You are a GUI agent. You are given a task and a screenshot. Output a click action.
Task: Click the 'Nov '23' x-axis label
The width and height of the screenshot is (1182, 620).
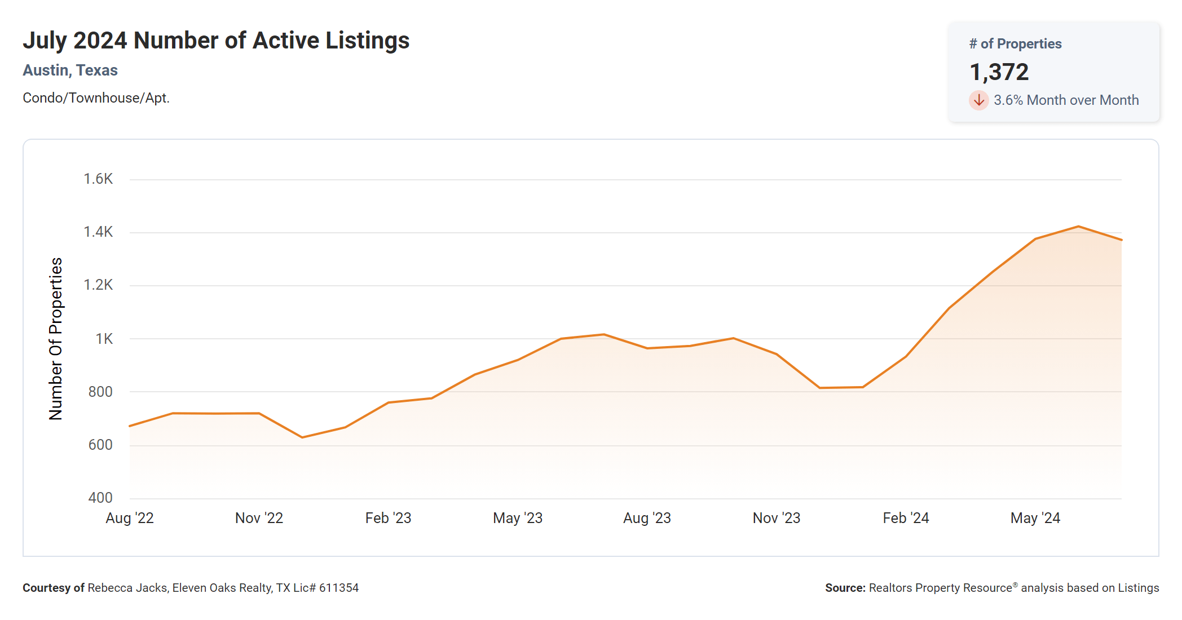(x=776, y=518)
